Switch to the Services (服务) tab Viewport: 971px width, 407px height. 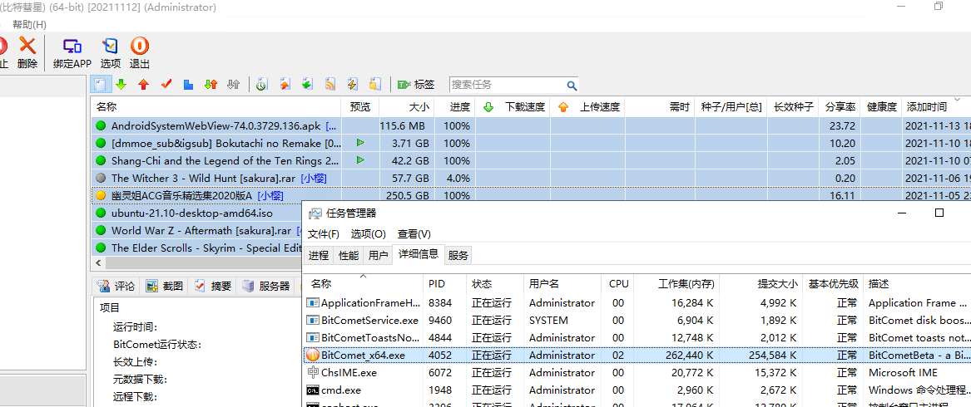(x=458, y=256)
